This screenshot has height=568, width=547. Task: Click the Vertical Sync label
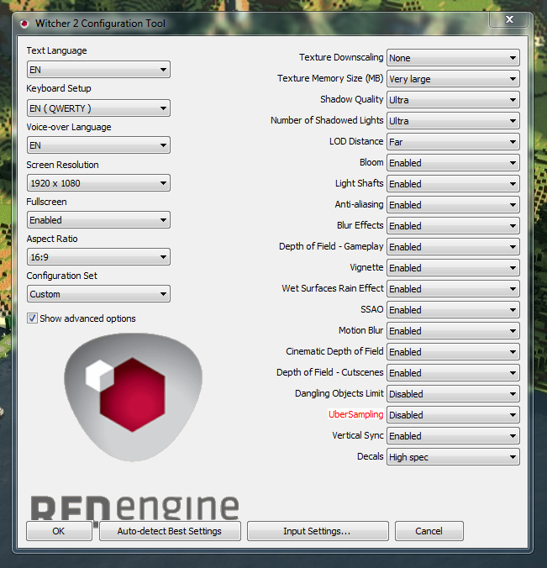click(358, 435)
